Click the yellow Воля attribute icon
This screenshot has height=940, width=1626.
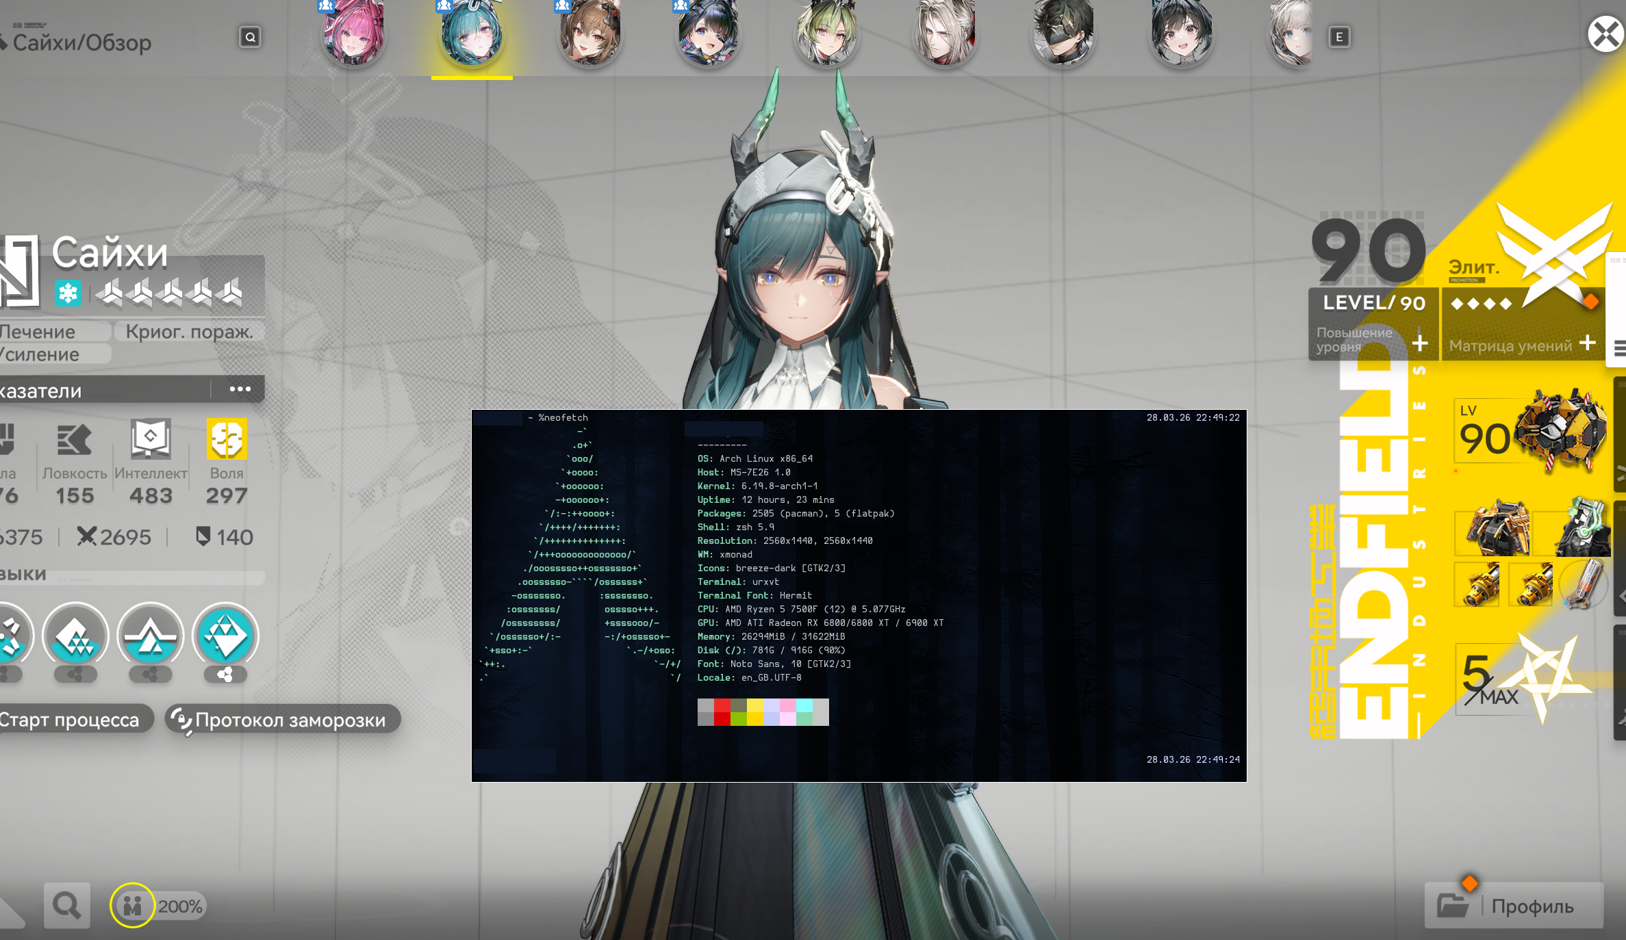[227, 439]
